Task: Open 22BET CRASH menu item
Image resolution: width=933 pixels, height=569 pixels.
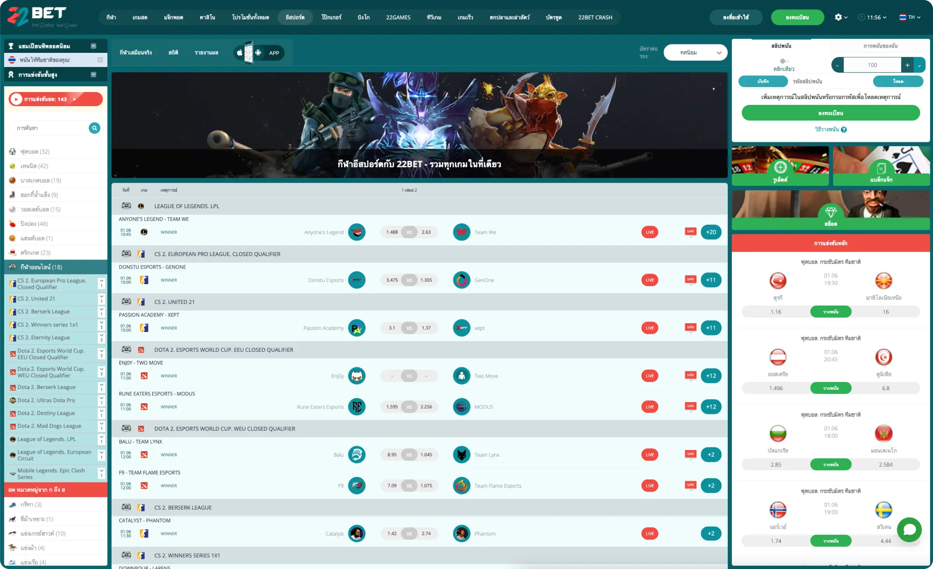Action: [x=595, y=17]
